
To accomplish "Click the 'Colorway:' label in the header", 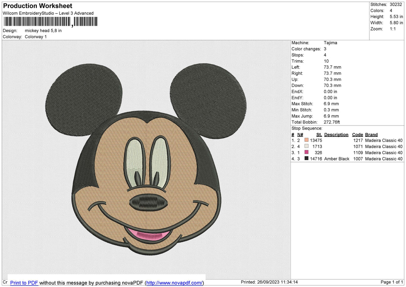I will 13,37.
